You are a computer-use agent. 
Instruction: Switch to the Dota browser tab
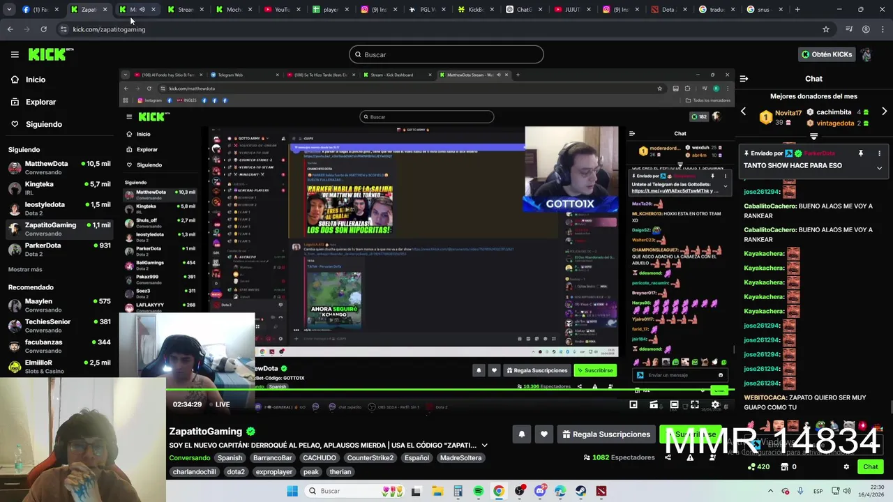pos(668,9)
